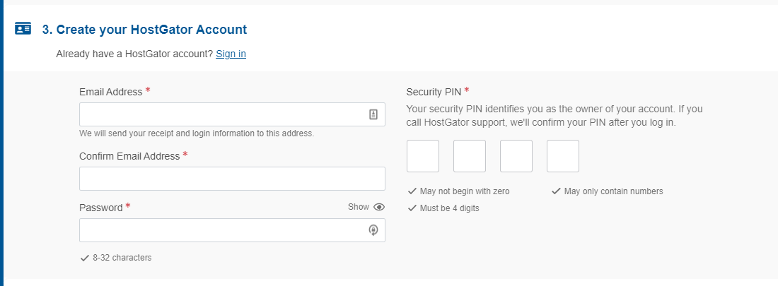Viewport: 778px width, 286px height.
Task: Click the checkmark beside "May only contain numbers"
Action: click(x=556, y=191)
